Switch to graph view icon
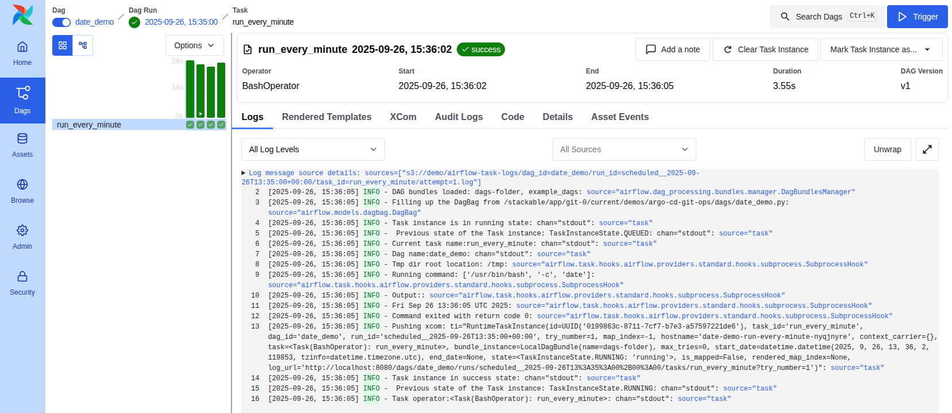Screen dimensions: 952x413 coord(83,45)
